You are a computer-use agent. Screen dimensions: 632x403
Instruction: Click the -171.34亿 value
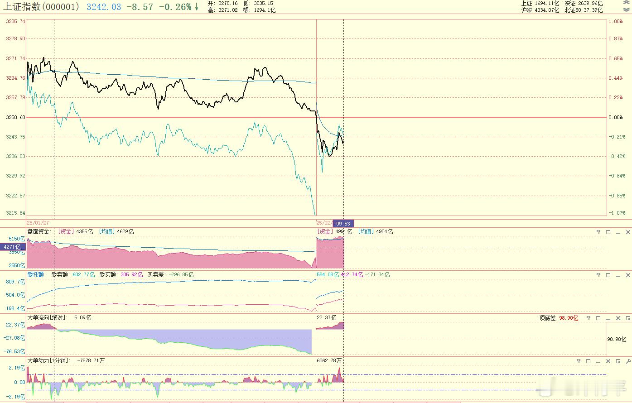[x=378, y=274]
